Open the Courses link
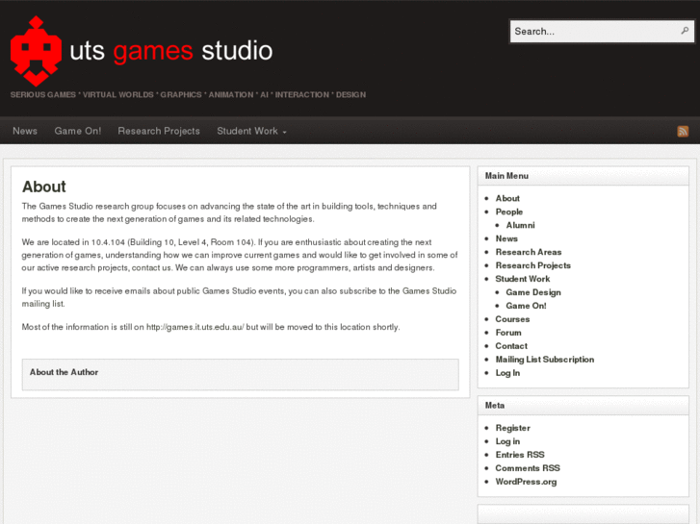700x524 pixels. click(512, 319)
